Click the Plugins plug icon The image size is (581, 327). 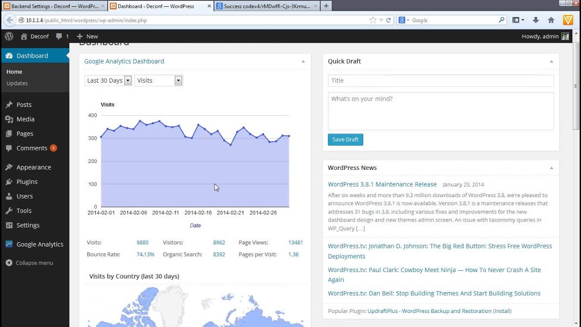click(x=9, y=182)
